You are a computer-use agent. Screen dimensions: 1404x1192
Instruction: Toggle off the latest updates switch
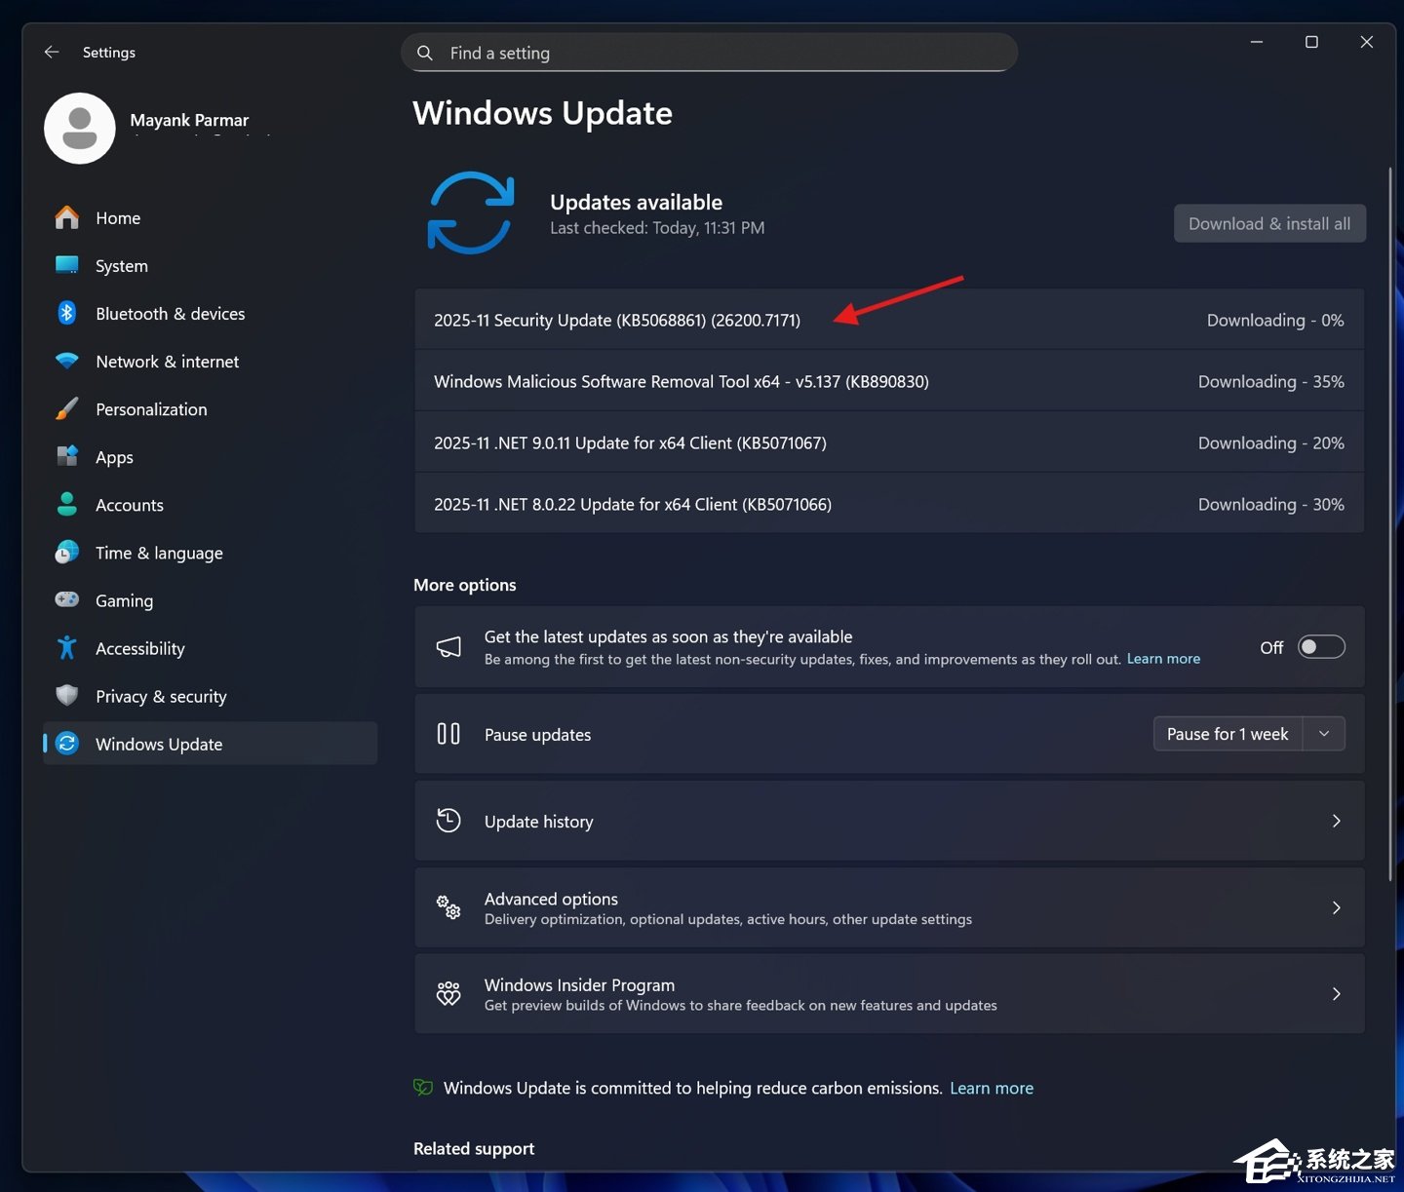(x=1320, y=646)
